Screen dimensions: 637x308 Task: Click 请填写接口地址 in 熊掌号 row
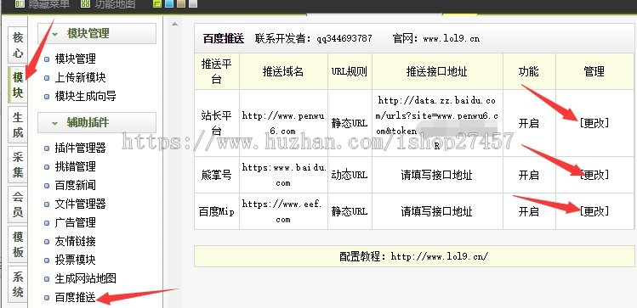point(437,175)
